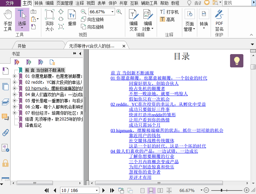Expand bookmark 01 你愿意颠覆
This screenshot has height=194, width=256.
click(14, 76)
